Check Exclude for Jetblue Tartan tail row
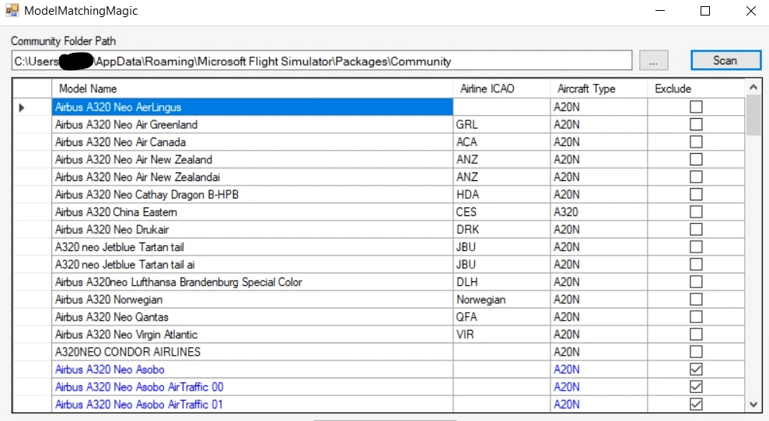 point(696,247)
